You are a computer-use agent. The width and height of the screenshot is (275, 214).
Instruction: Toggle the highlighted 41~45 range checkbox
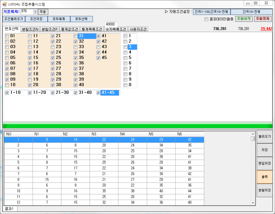point(98,93)
